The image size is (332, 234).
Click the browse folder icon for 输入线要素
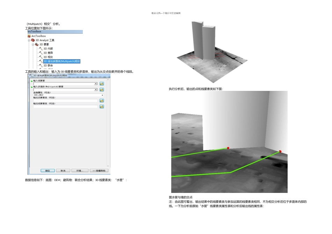pyautogui.click(x=102, y=84)
